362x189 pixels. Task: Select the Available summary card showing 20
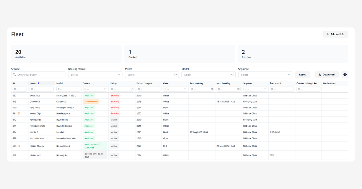tap(66, 54)
